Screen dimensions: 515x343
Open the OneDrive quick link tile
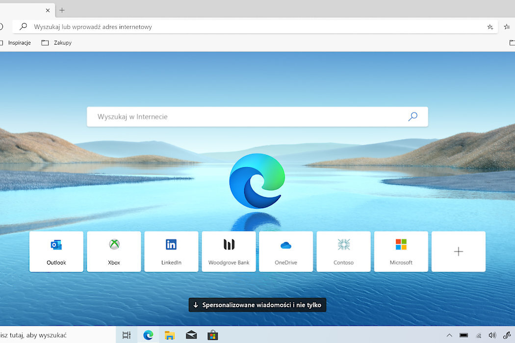point(286,251)
